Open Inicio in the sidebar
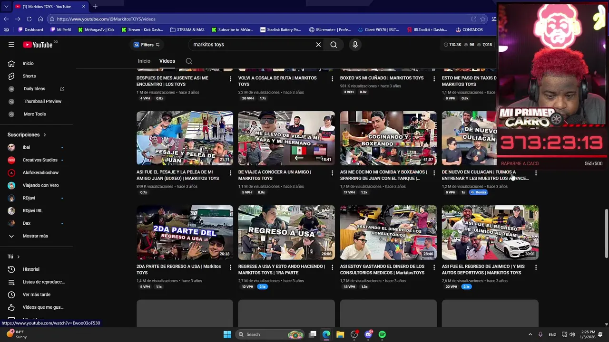 tap(28, 63)
